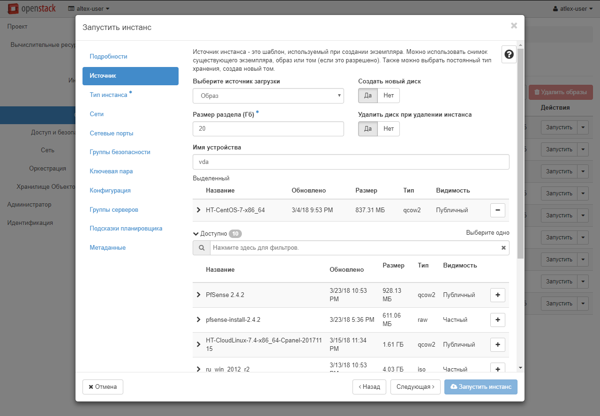Collapse the Доступно section

[196, 233]
